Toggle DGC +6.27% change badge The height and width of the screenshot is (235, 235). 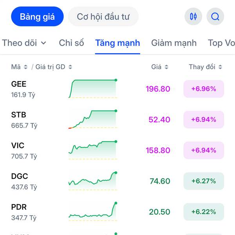click(203, 181)
